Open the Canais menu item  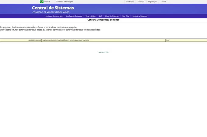[x=163, y=2]
